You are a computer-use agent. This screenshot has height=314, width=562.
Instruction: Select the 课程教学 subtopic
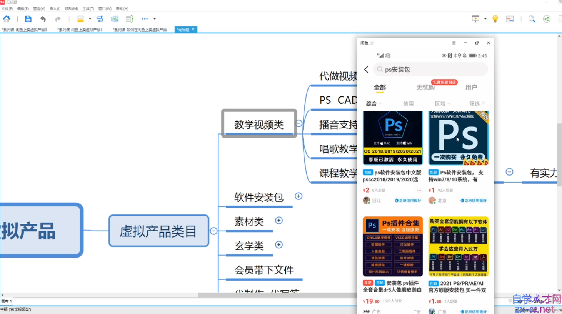click(338, 173)
